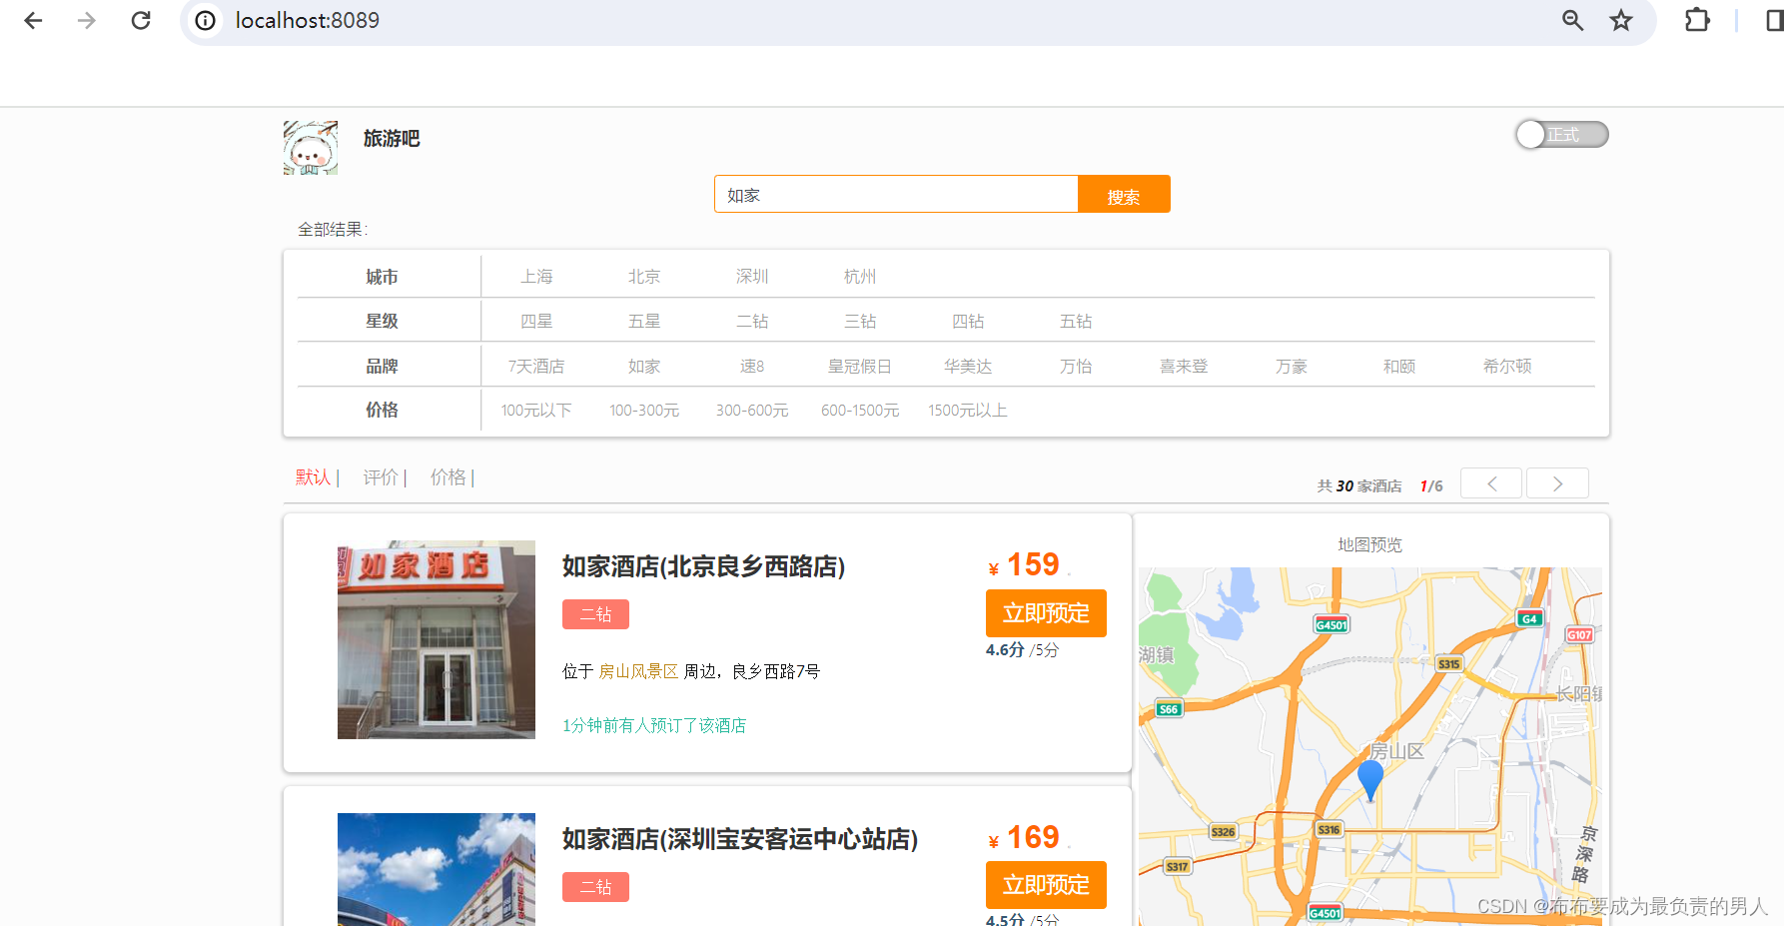Choose the 华美达 brand filter

(968, 367)
